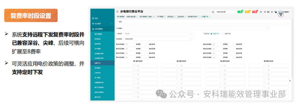Expand the 电力集抄 sidebar menu chevron
295x106 pixels.
click(x=112, y=24)
